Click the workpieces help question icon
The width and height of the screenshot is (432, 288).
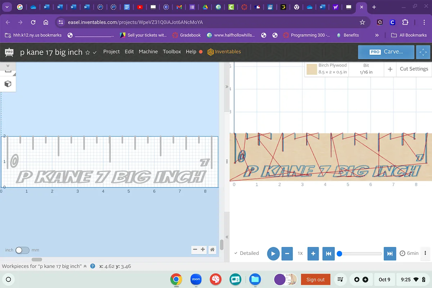point(93,266)
